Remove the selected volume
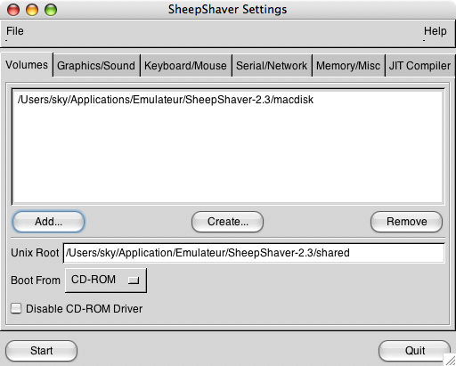Image resolution: width=456 pixels, height=366 pixels. coord(406,222)
